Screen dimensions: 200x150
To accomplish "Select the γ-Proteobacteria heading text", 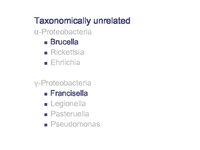I will click(x=62, y=83).
